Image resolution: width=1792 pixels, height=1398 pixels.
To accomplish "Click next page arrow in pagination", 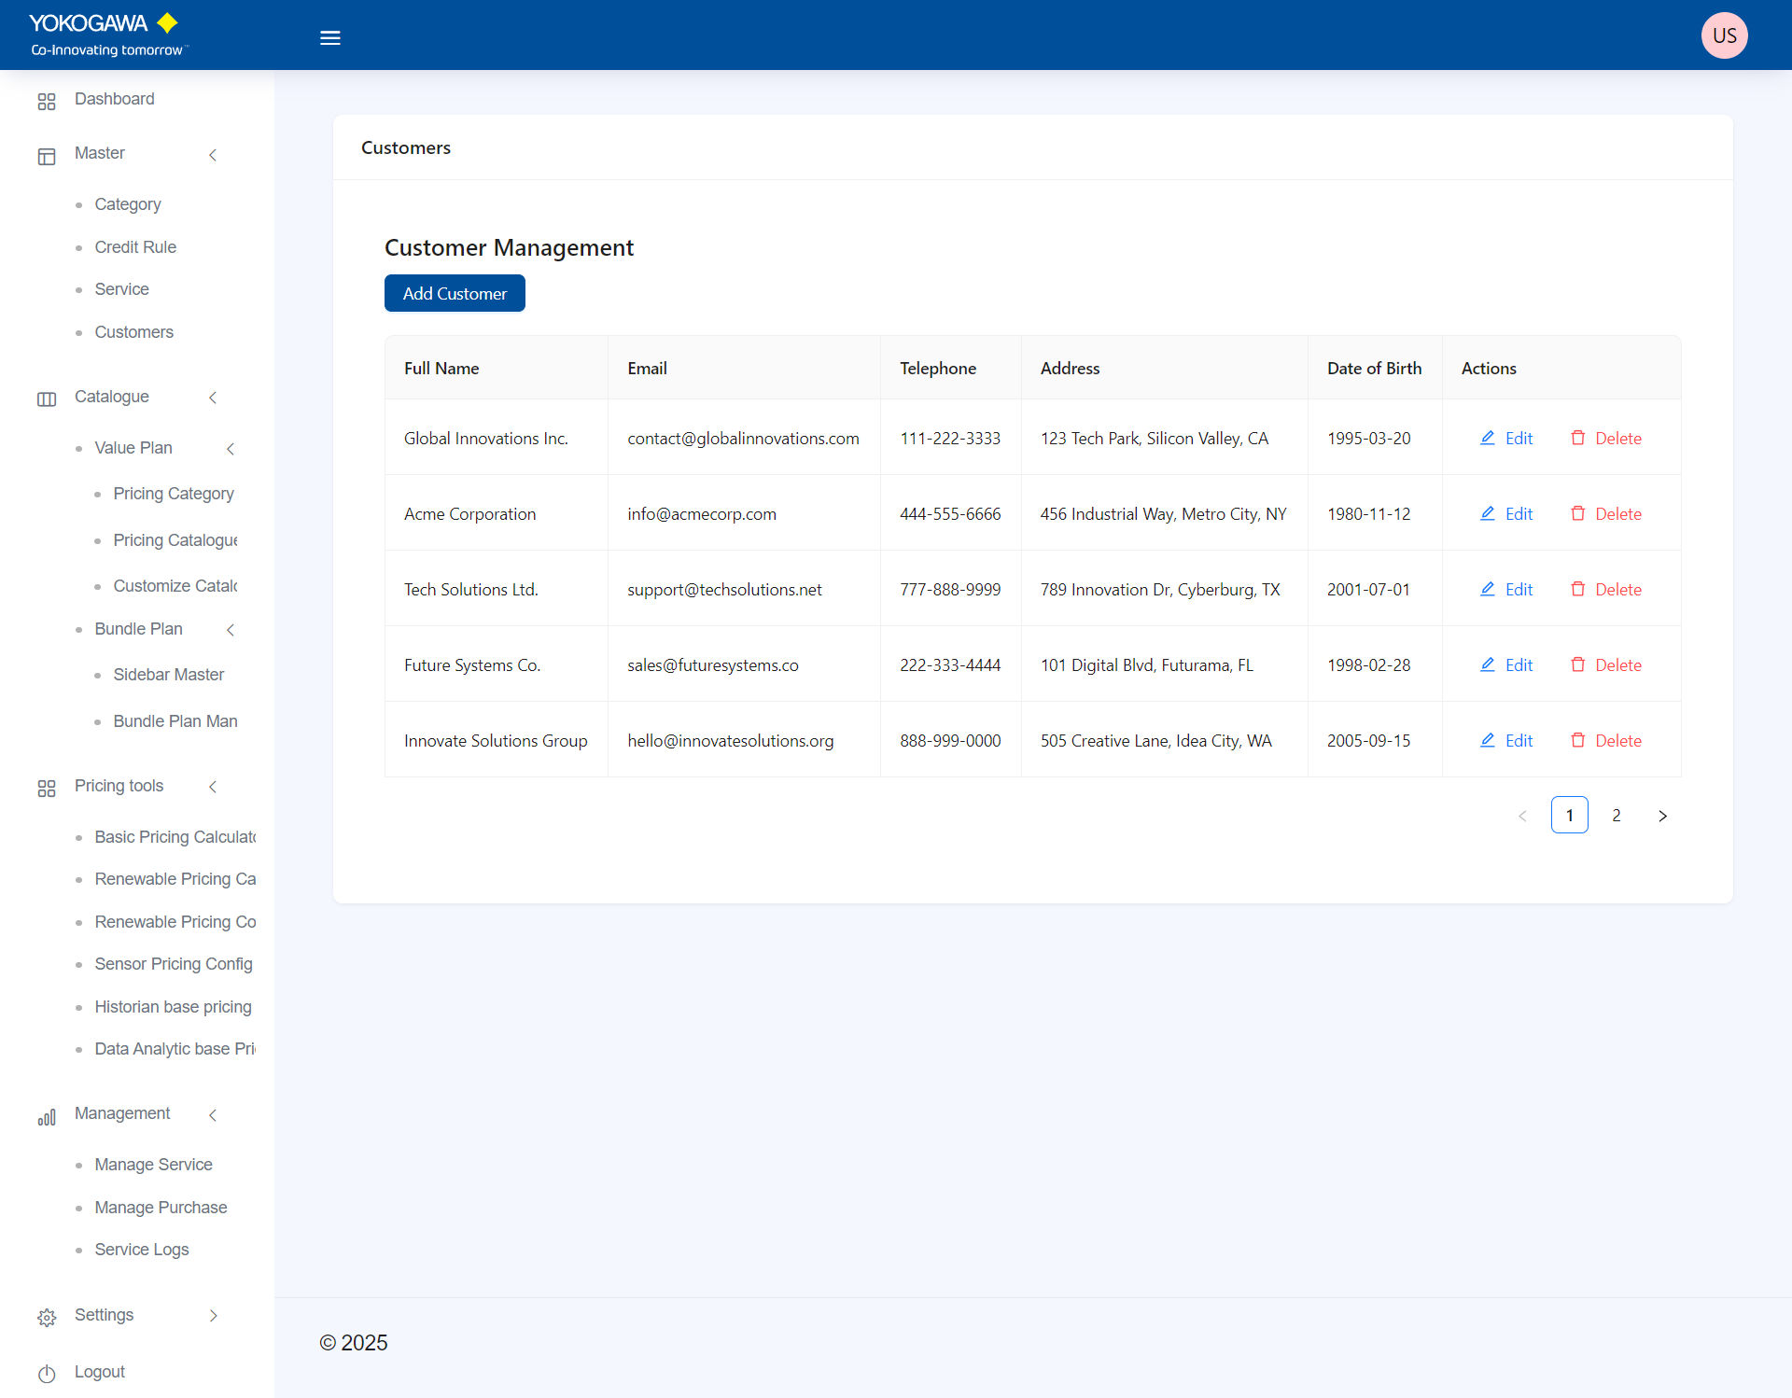I will [1662, 816].
